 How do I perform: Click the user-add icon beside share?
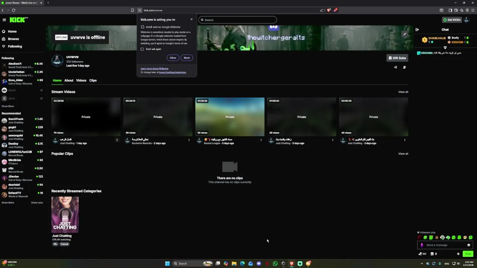click(x=404, y=67)
